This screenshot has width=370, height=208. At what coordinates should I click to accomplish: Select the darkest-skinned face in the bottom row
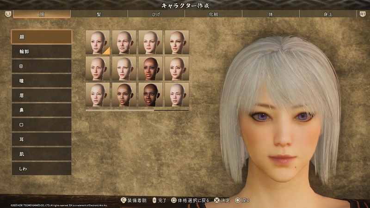(150, 95)
